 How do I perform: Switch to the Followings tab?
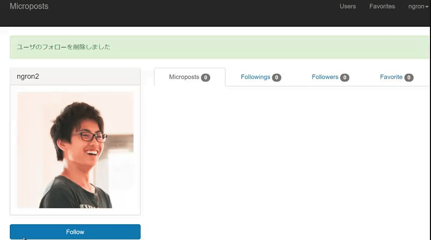pyautogui.click(x=261, y=77)
